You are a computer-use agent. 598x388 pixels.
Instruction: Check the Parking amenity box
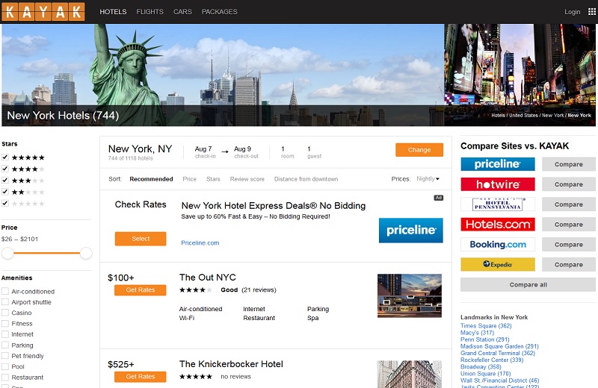(x=5, y=345)
